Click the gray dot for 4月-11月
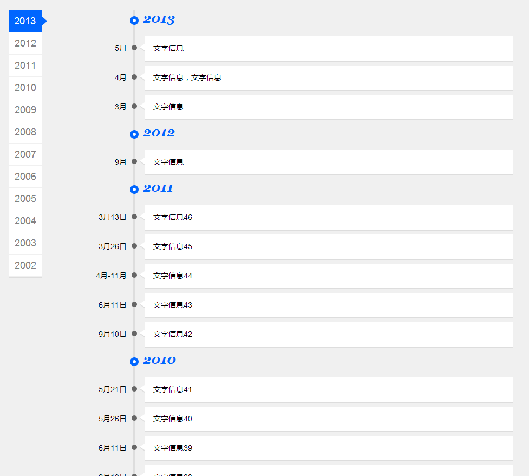The height and width of the screenshot is (476, 529). (x=134, y=275)
